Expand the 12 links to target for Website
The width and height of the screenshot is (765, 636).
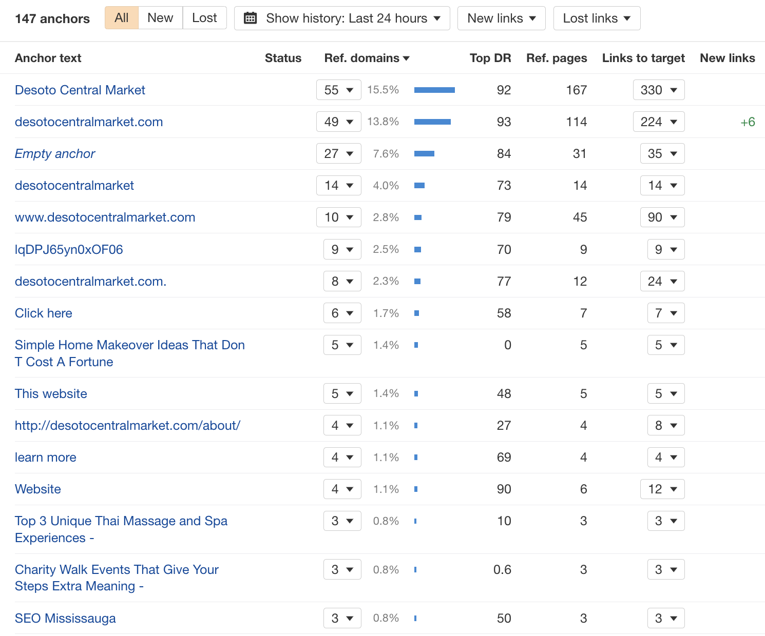(x=662, y=489)
